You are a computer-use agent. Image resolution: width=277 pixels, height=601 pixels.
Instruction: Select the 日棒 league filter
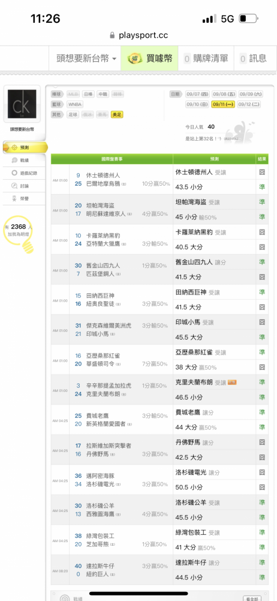click(88, 94)
